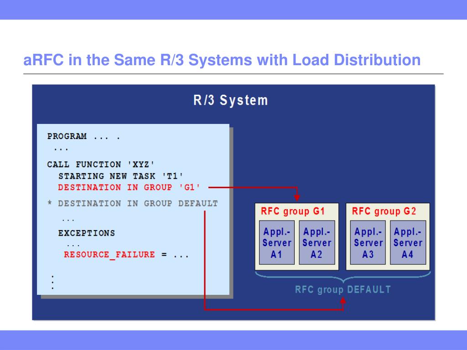Viewport: 467px width, 350px height.
Task: Click the RESOURCE_FAILURE = ... line
Action: click(126, 255)
